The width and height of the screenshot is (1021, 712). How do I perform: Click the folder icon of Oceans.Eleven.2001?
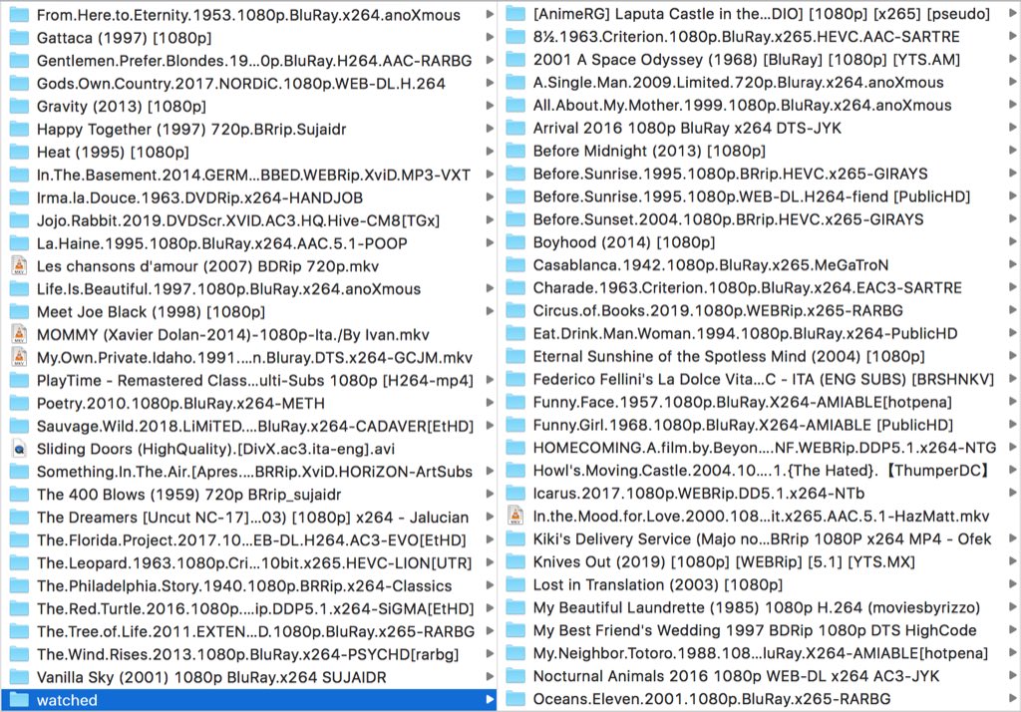click(x=515, y=699)
